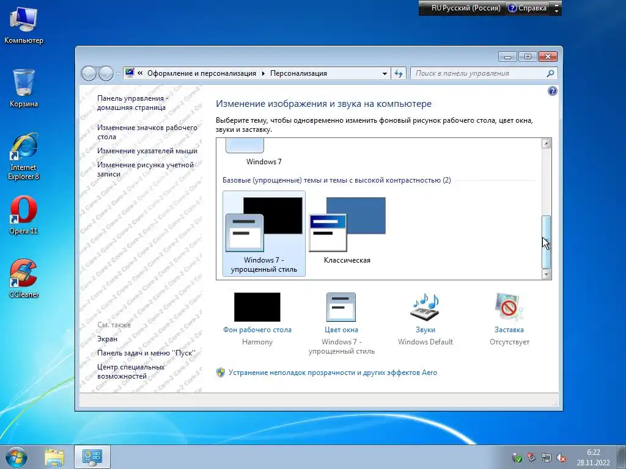Viewport: 626px width, 469px height.
Task: Open Панель управления - домашняя страница
Action: [133, 103]
